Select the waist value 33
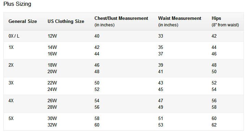This screenshot has width=247, height=133. [x=161, y=36]
